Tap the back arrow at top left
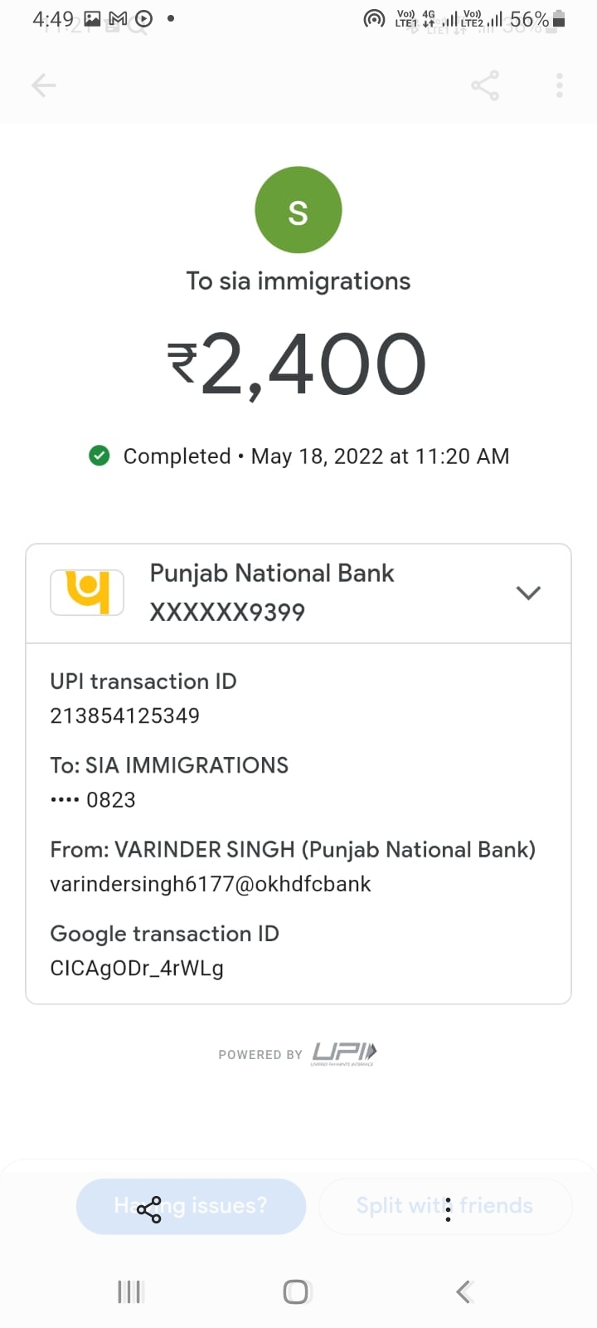The height and width of the screenshot is (1328, 597). point(43,85)
